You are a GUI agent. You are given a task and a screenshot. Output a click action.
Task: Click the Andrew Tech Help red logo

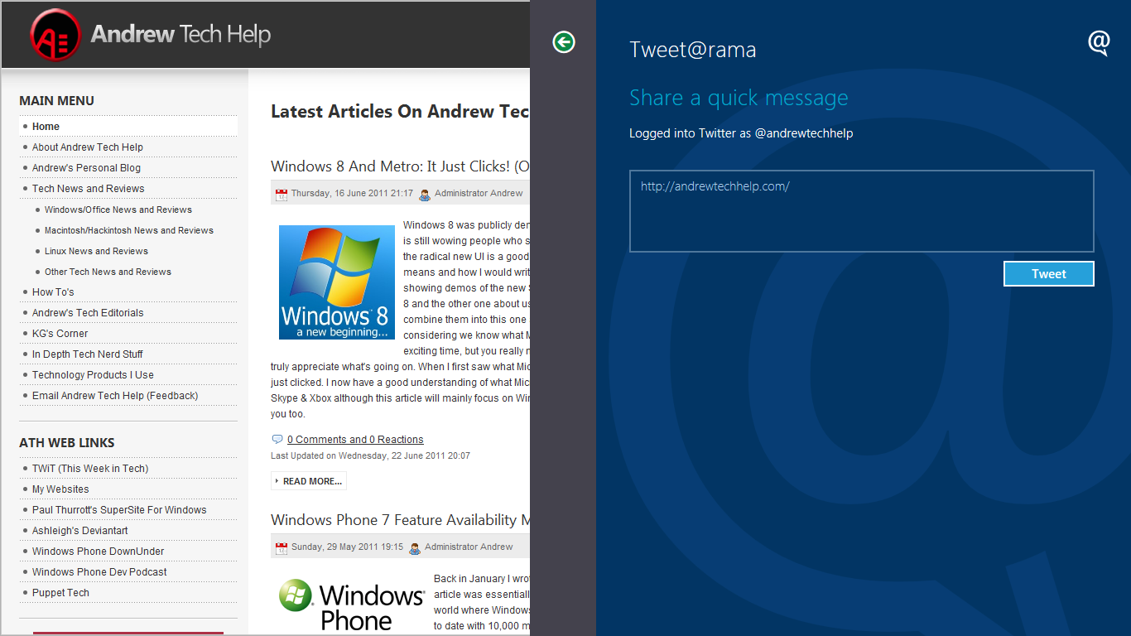(55, 34)
